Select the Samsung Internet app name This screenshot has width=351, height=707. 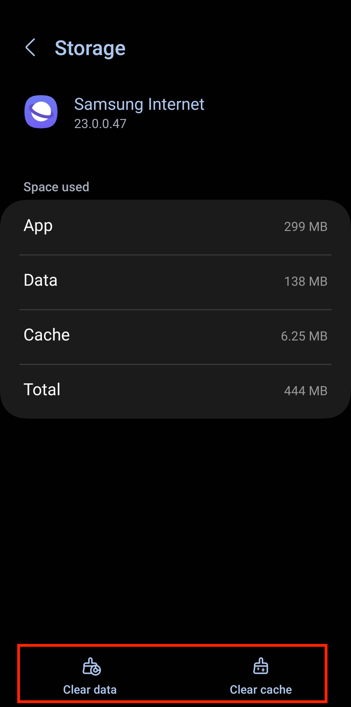[x=139, y=104]
